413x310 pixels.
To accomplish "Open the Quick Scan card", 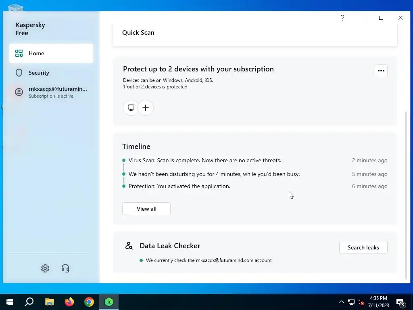I will [255, 35].
